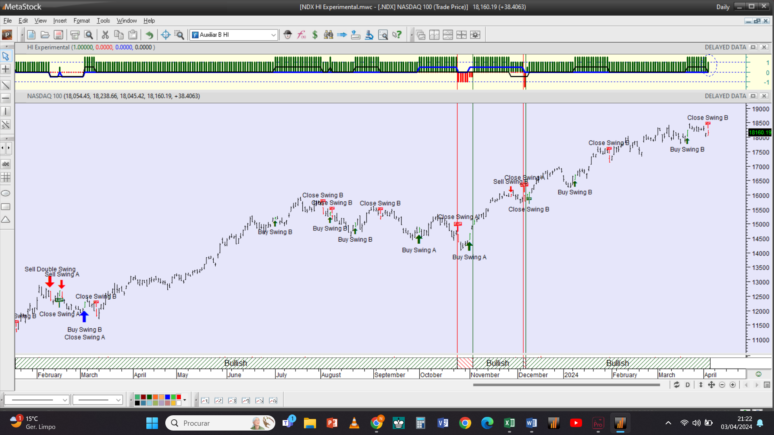
Task: Select the ellipse drawing tool
Action: [6, 193]
